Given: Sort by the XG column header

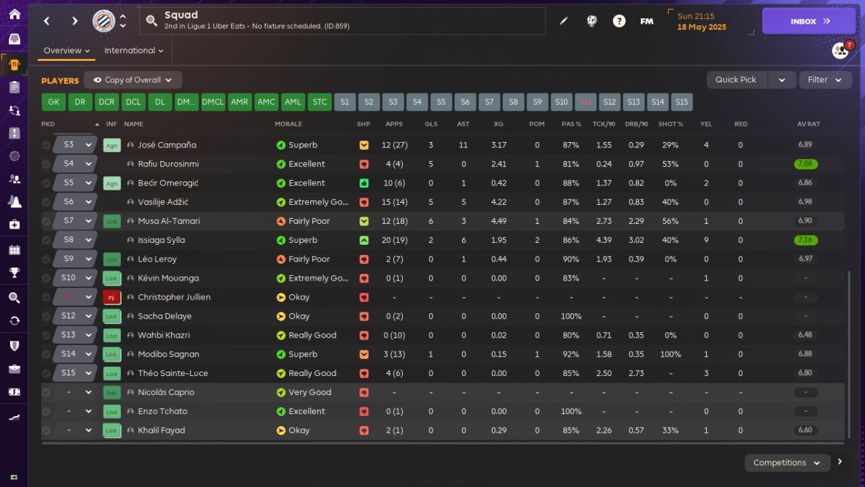Looking at the screenshot, I should [x=499, y=124].
